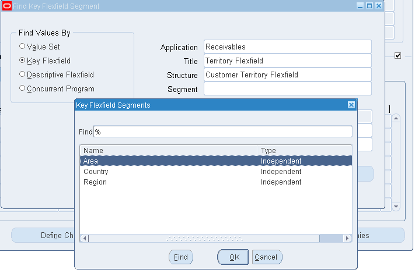415x273 pixels.
Task: Close the Find Key Flexfield Segment window
Action: 378,6
